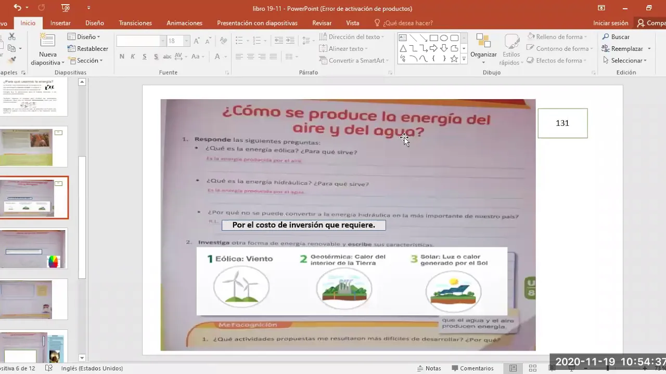Increase font size with the larger A icon
The height and width of the screenshot is (374, 666).
(x=197, y=41)
